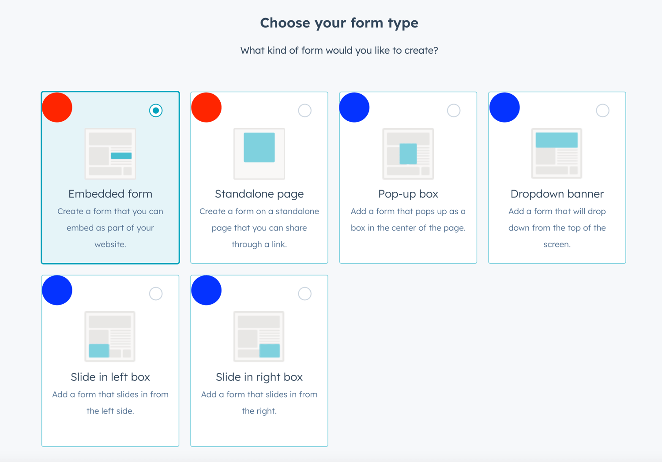
Task: Deselect the Embedded form radio button
Action: (x=155, y=110)
